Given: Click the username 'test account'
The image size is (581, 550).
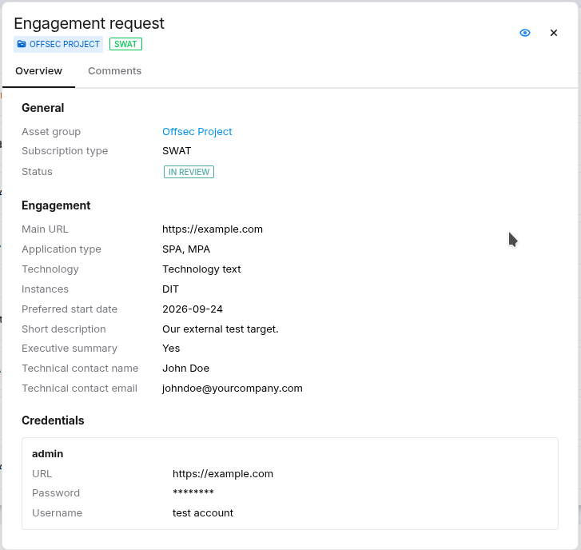Looking at the screenshot, I should click(203, 513).
